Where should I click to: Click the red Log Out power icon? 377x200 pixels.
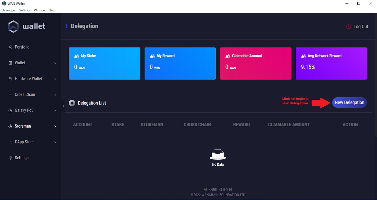pyautogui.click(x=348, y=27)
